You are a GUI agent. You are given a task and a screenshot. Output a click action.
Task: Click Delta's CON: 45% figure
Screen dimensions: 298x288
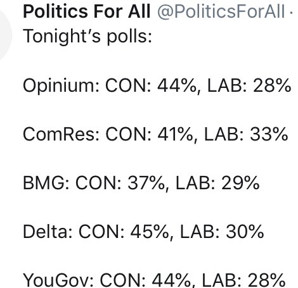pyautogui.click(x=124, y=232)
